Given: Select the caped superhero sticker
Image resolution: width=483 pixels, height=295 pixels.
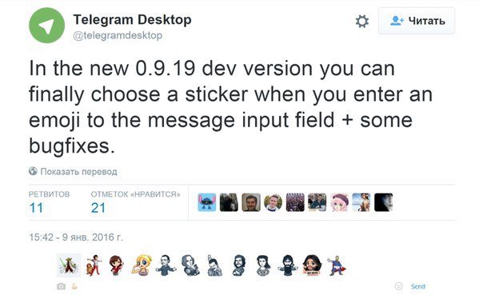Looking at the screenshot, I should (x=337, y=265).
